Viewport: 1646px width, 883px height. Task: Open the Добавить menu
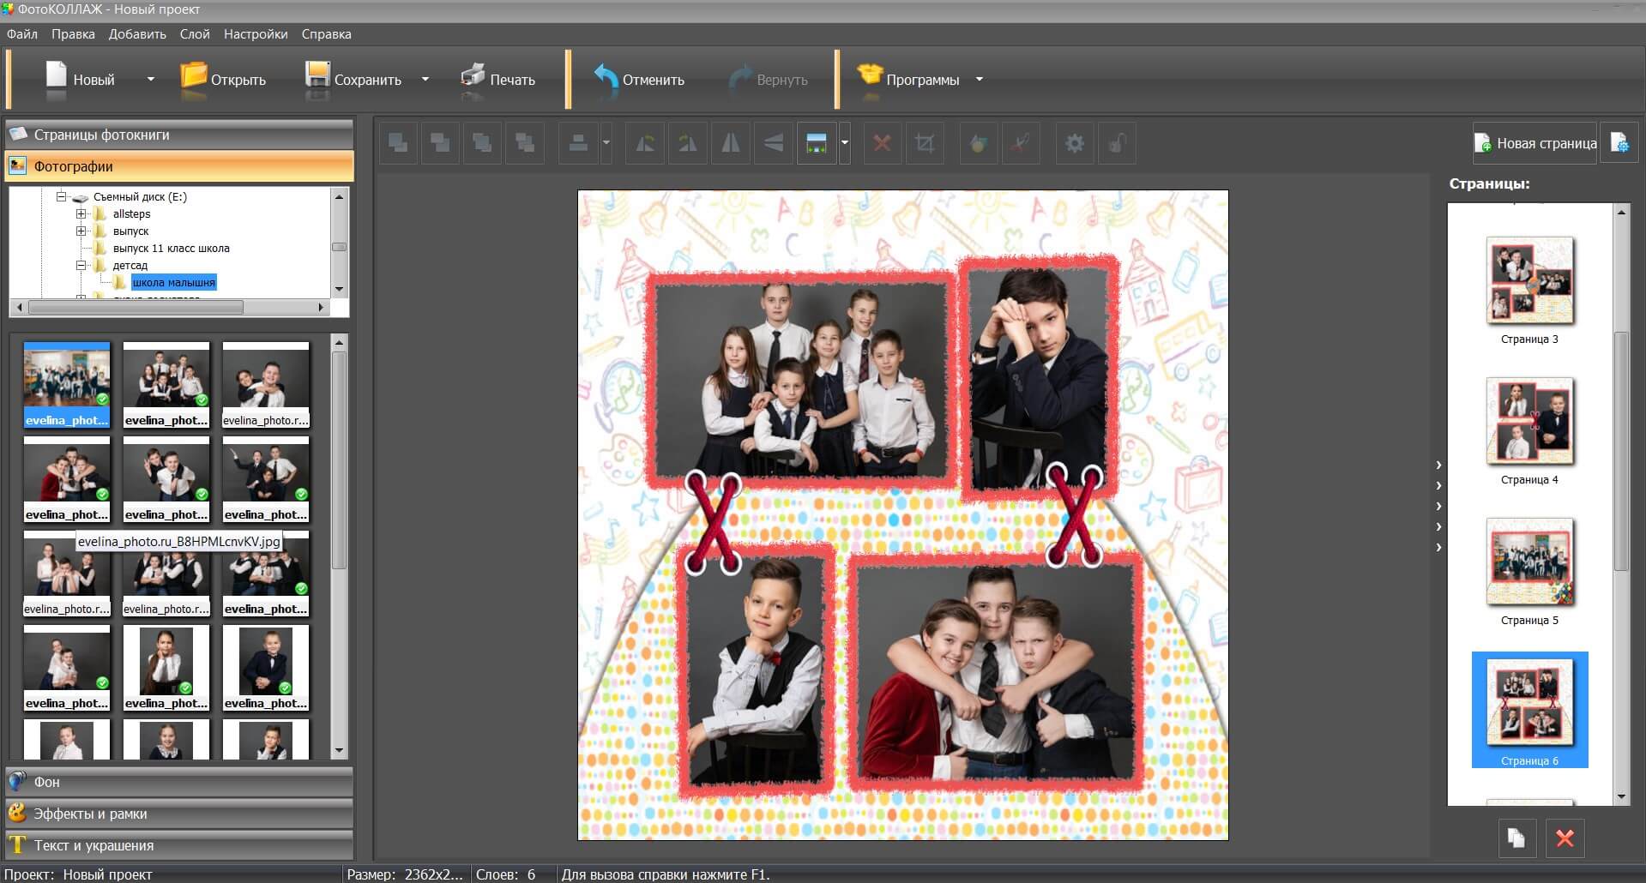point(137,34)
